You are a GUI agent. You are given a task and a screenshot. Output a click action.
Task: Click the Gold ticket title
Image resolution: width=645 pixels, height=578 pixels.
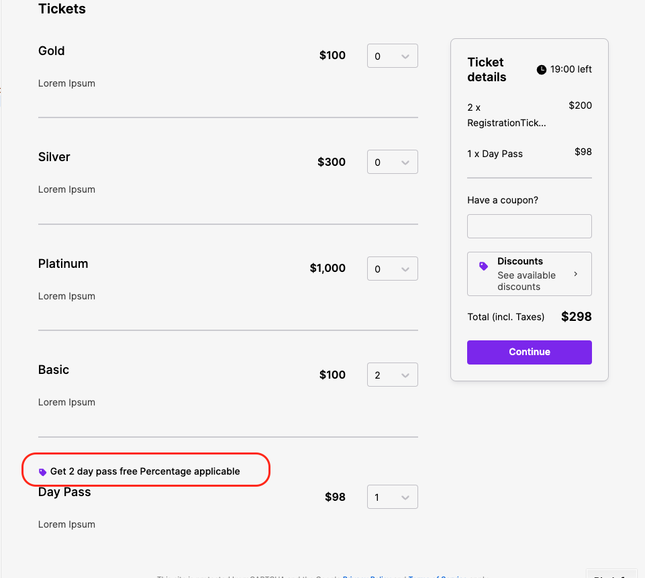pos(52,51)
